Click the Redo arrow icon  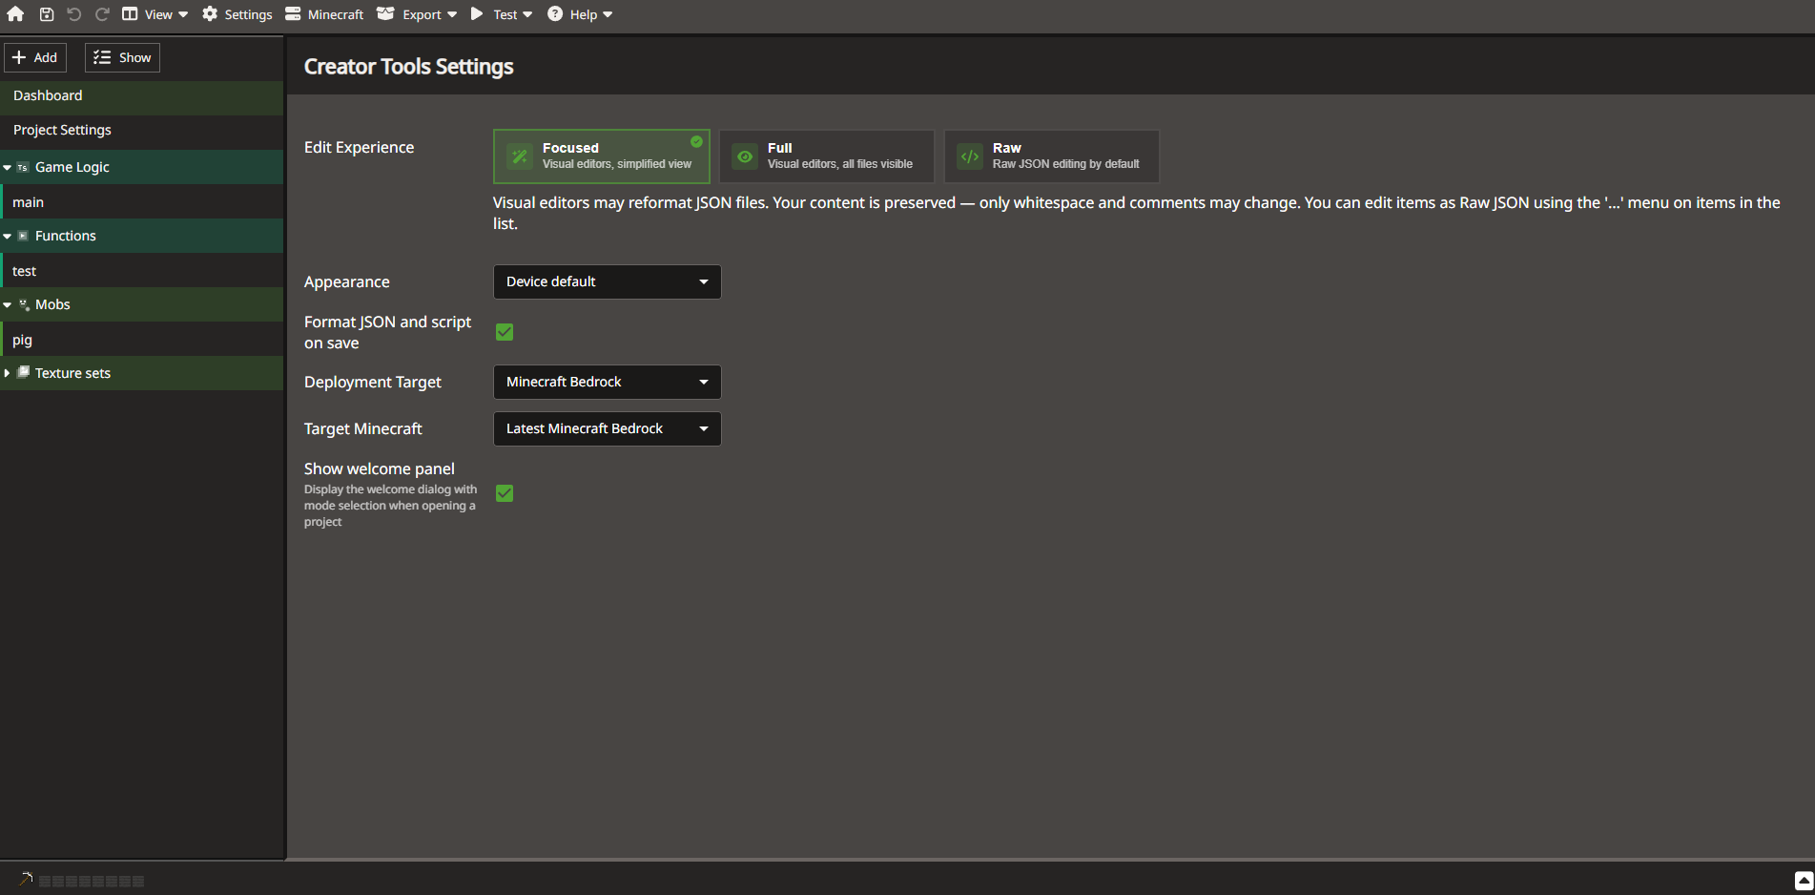(x=102, y=14)
